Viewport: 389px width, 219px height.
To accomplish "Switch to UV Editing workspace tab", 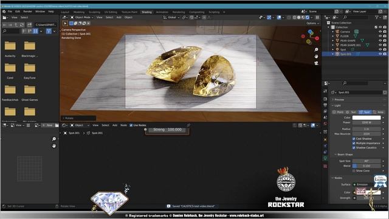I will 111,12.
